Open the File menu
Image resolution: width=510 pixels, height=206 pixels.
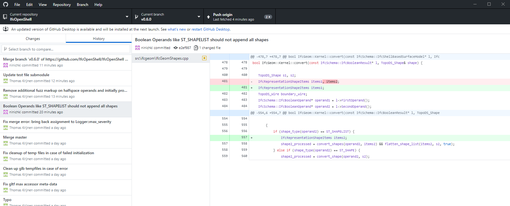pyautogui.click(x=17, y=4)
